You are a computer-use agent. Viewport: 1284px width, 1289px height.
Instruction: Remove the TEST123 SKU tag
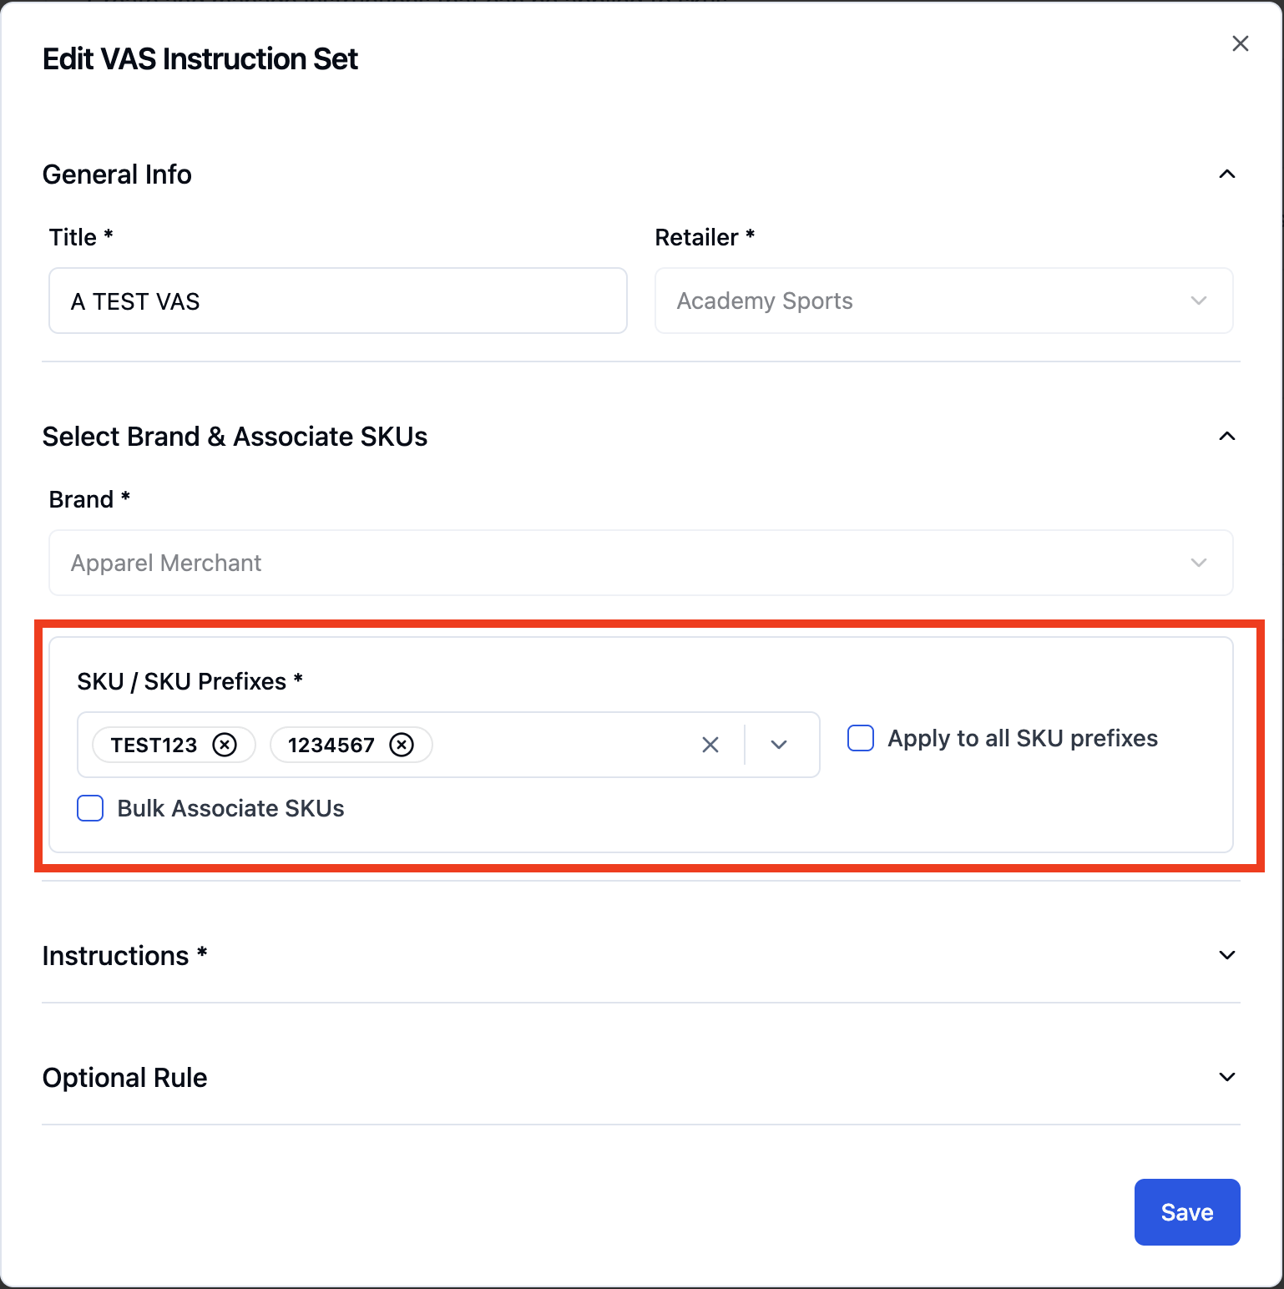click(x=225, y=745)
